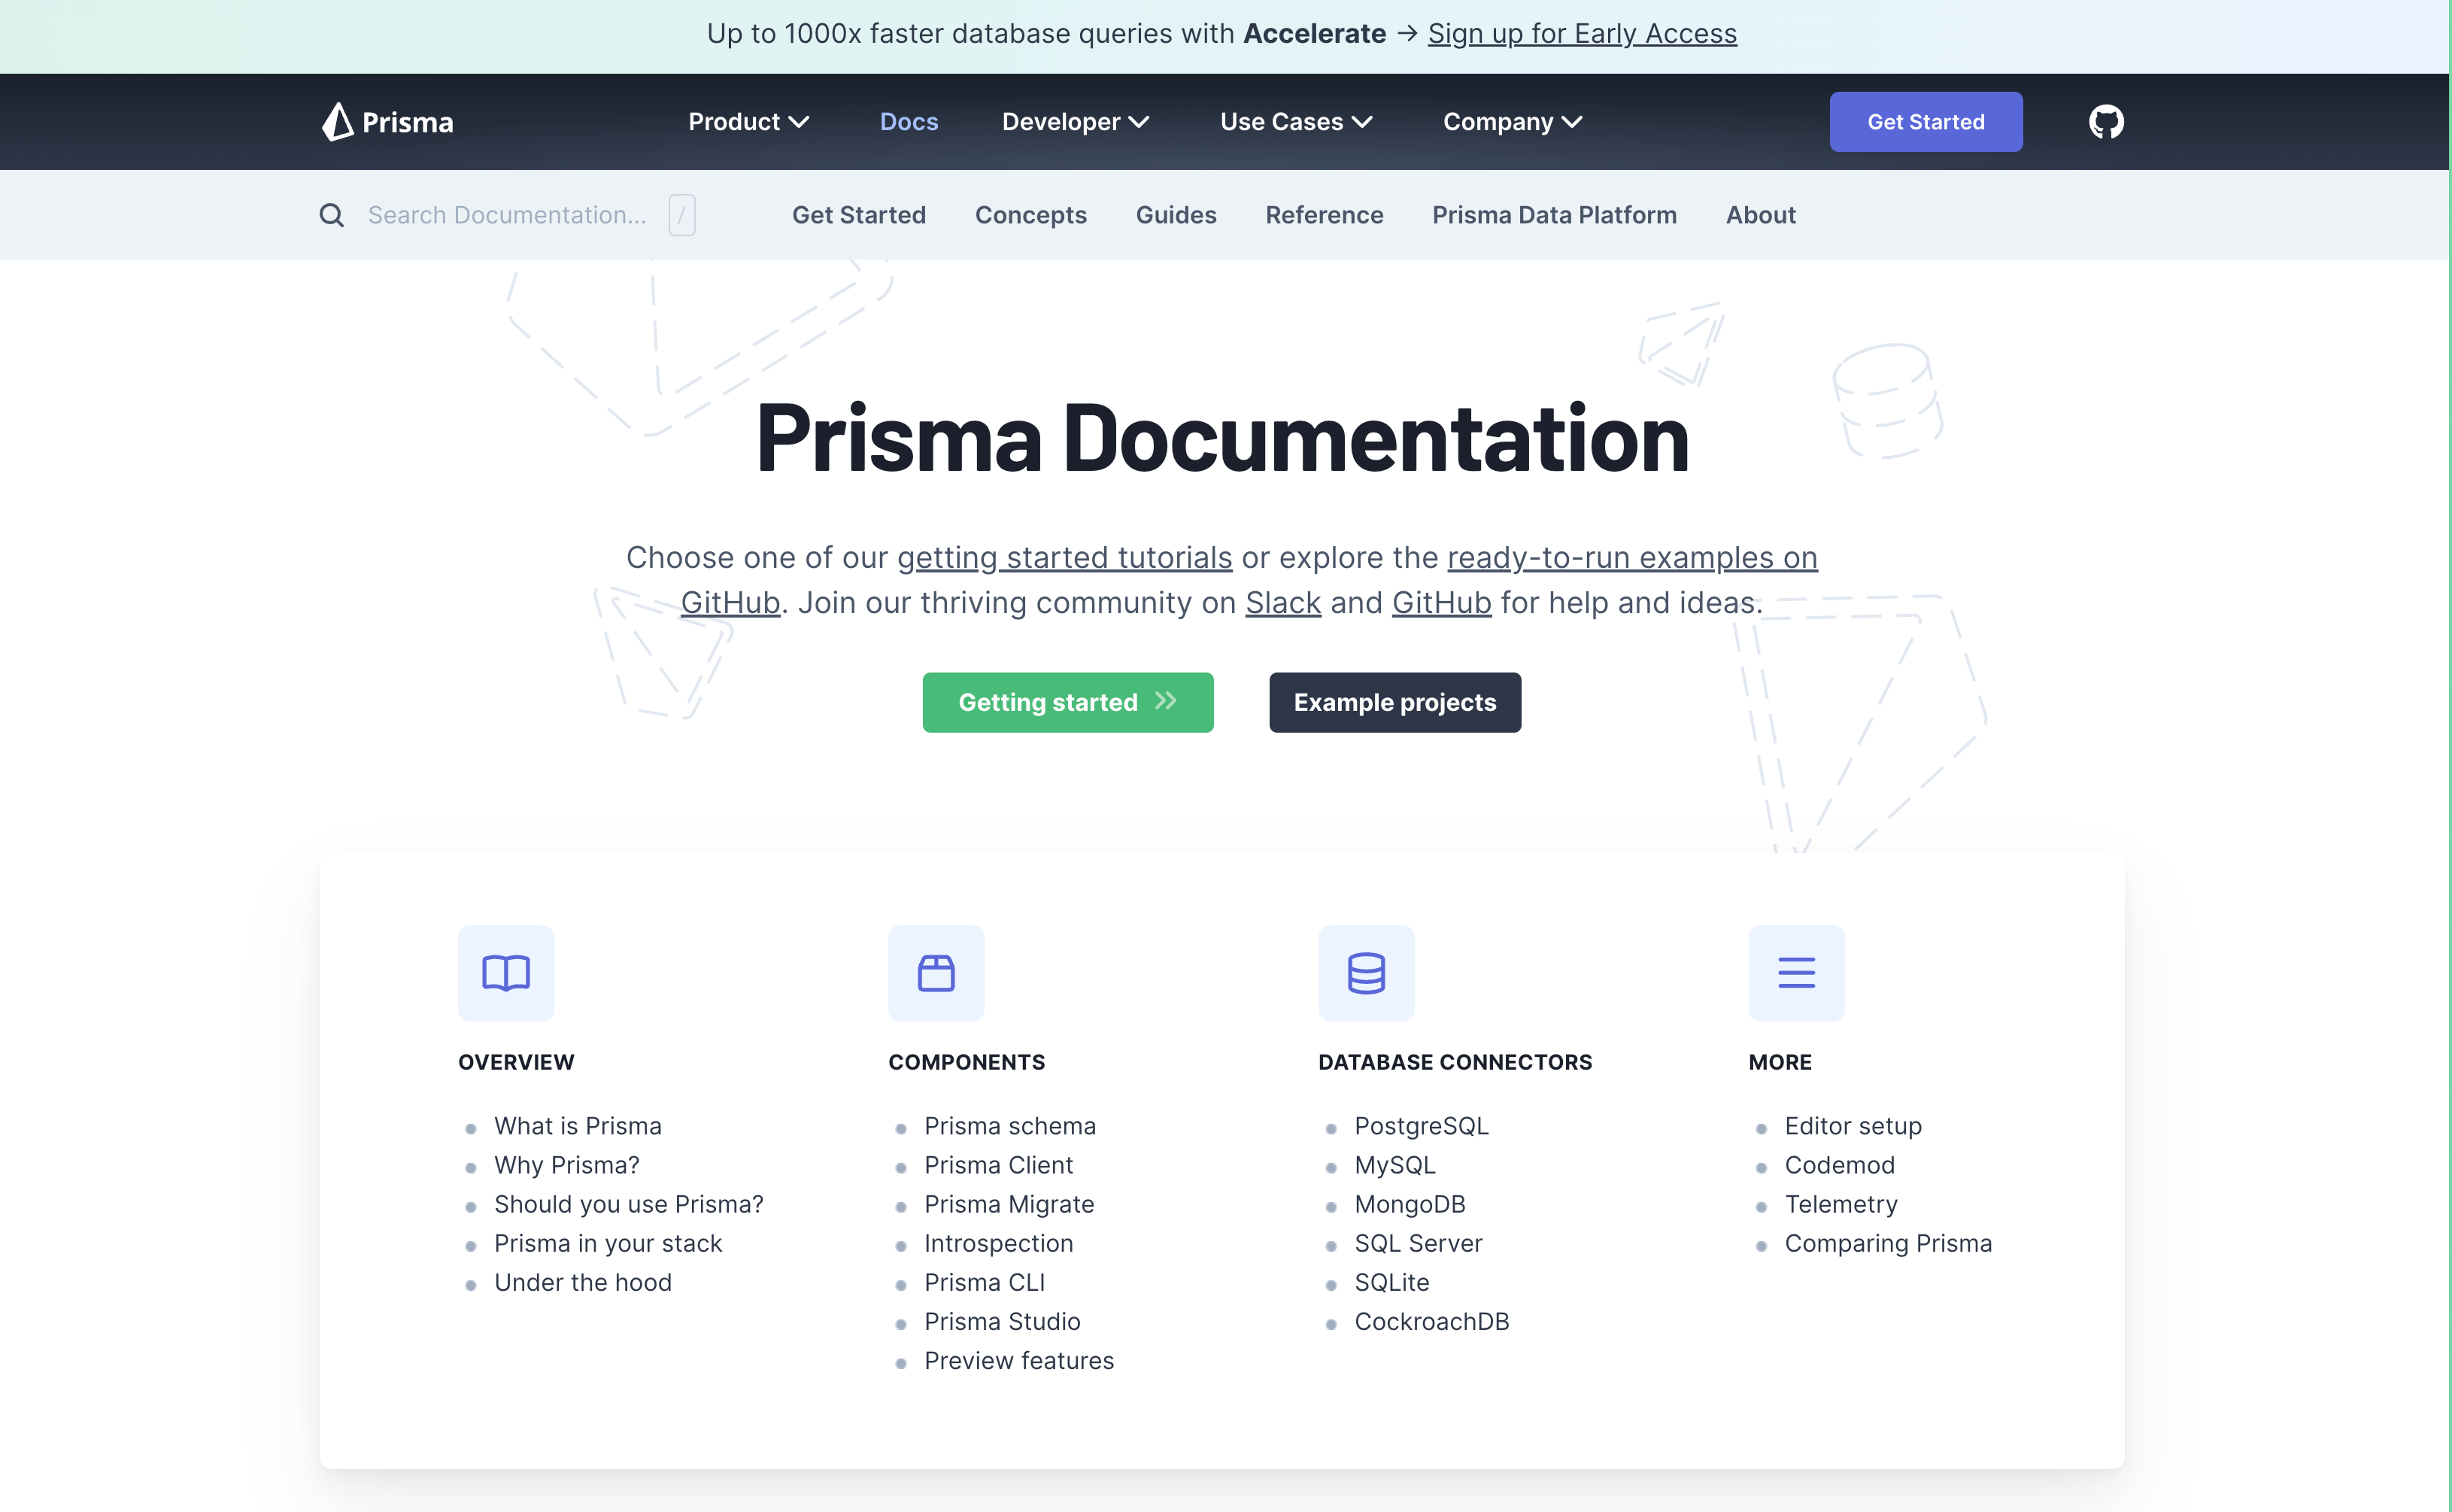The height and width of the screenshot is (1512, 2452).
Task: Expand the Product dropdown menu
Action: coord(748,122)
